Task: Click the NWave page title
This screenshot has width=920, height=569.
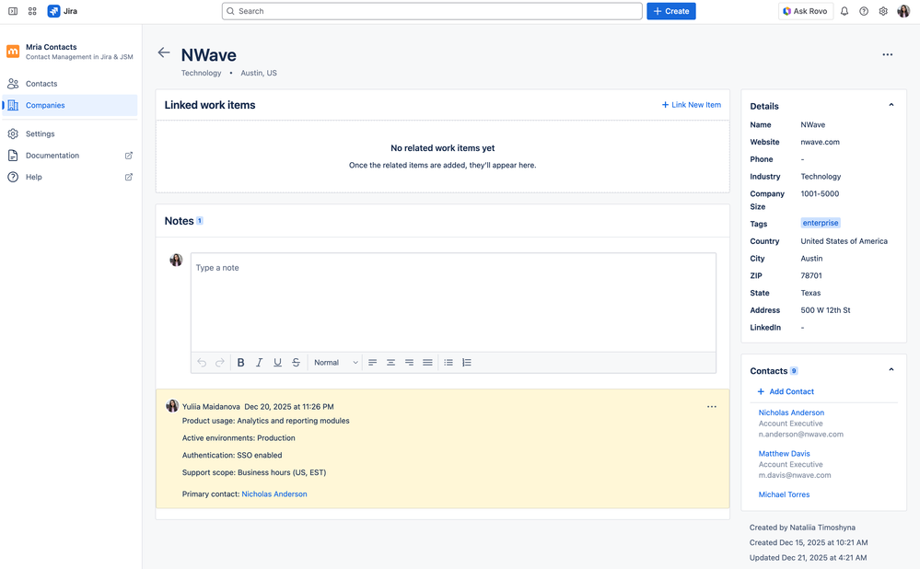Action: pyautogui.click(x=208, y=55)
